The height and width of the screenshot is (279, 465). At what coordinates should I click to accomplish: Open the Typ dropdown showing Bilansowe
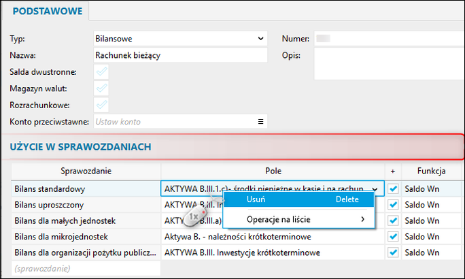coord(181,39)
